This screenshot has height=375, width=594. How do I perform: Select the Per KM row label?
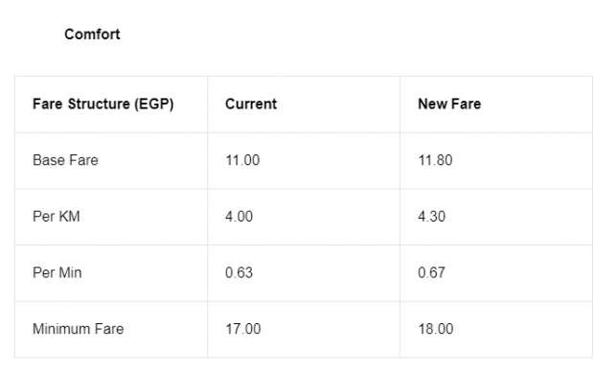pyautogui.click(x=57, y=217)
